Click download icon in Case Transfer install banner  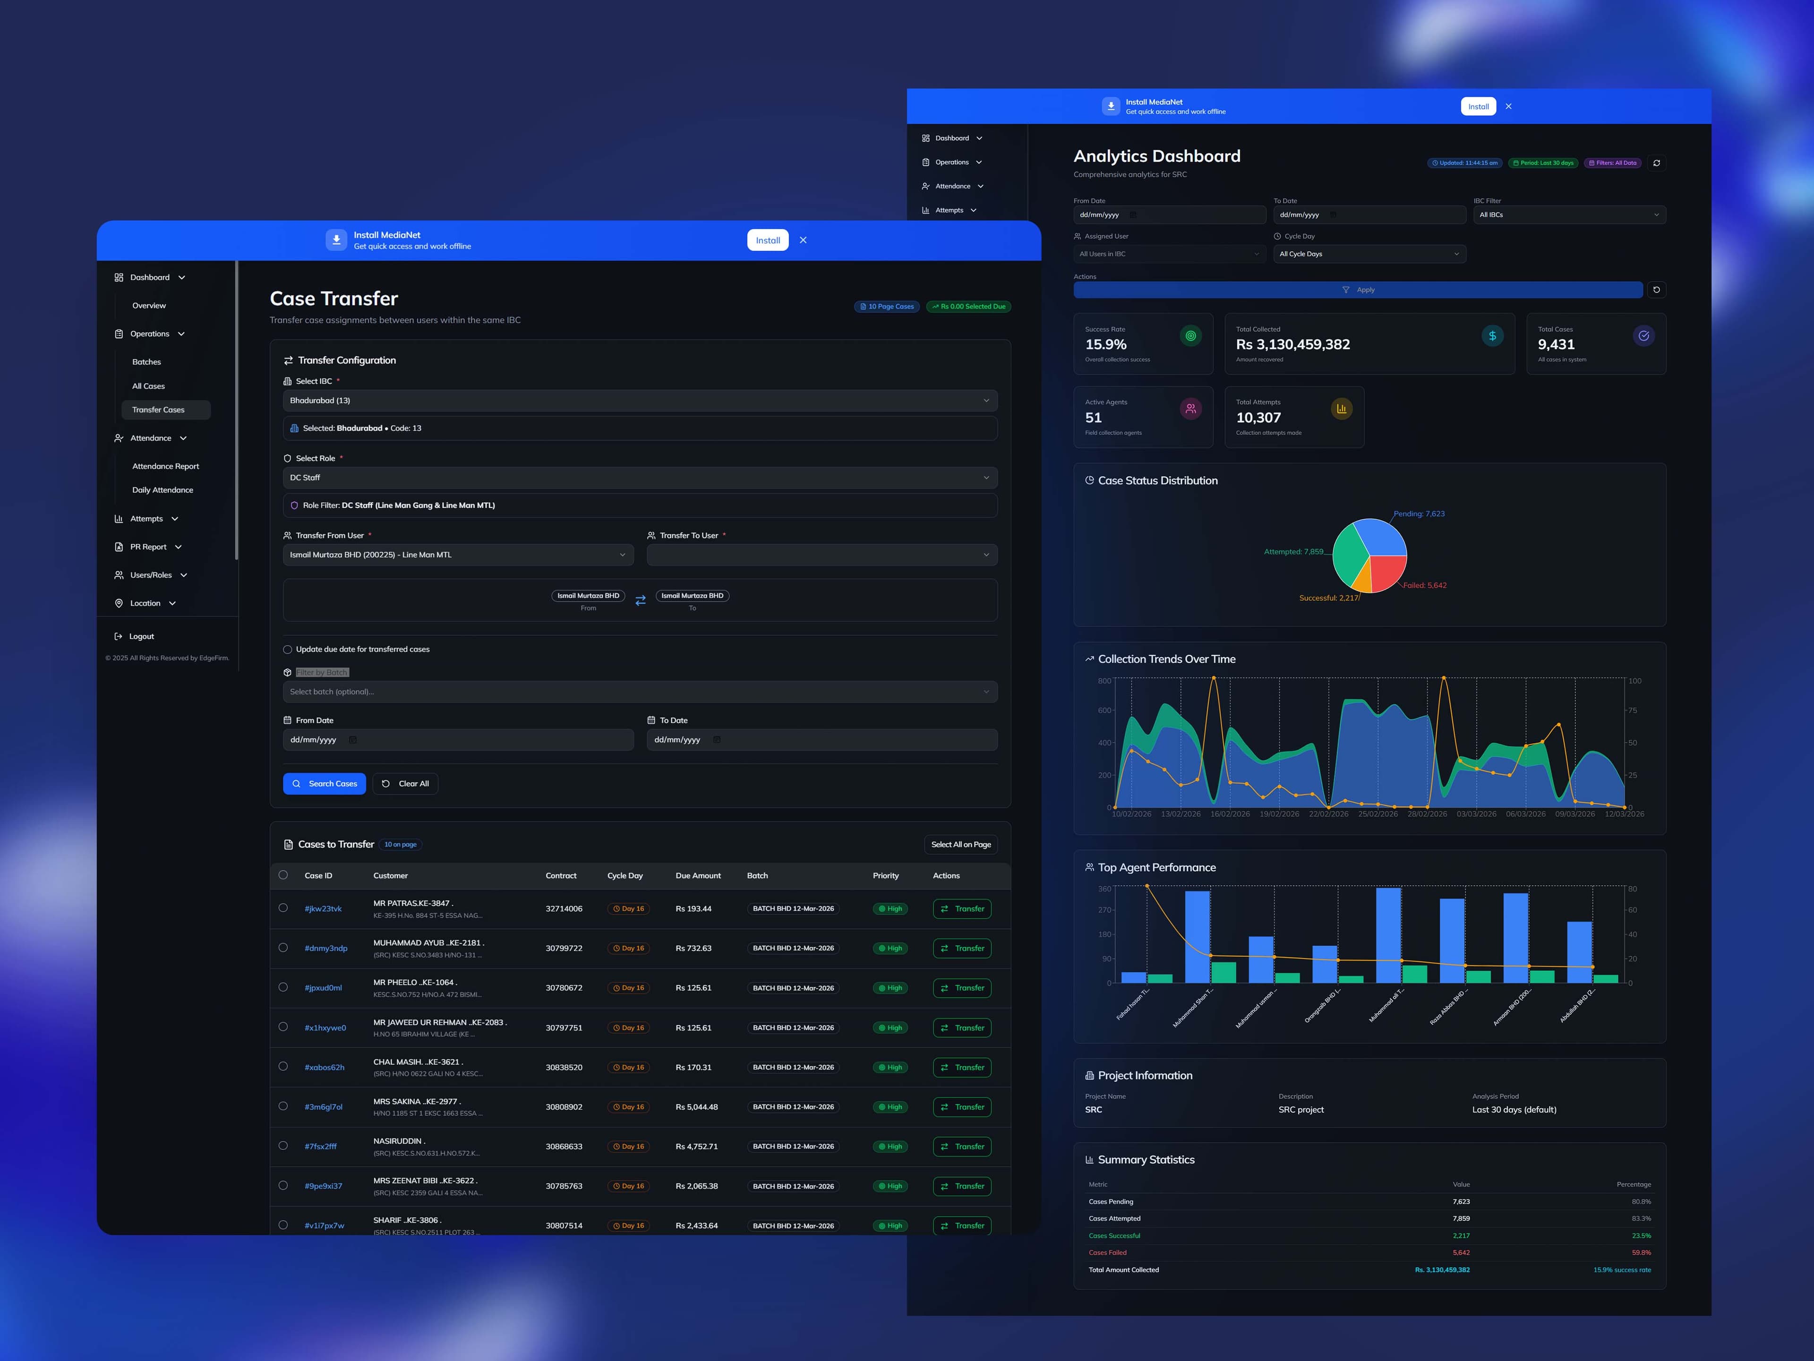tap(336, 240)
